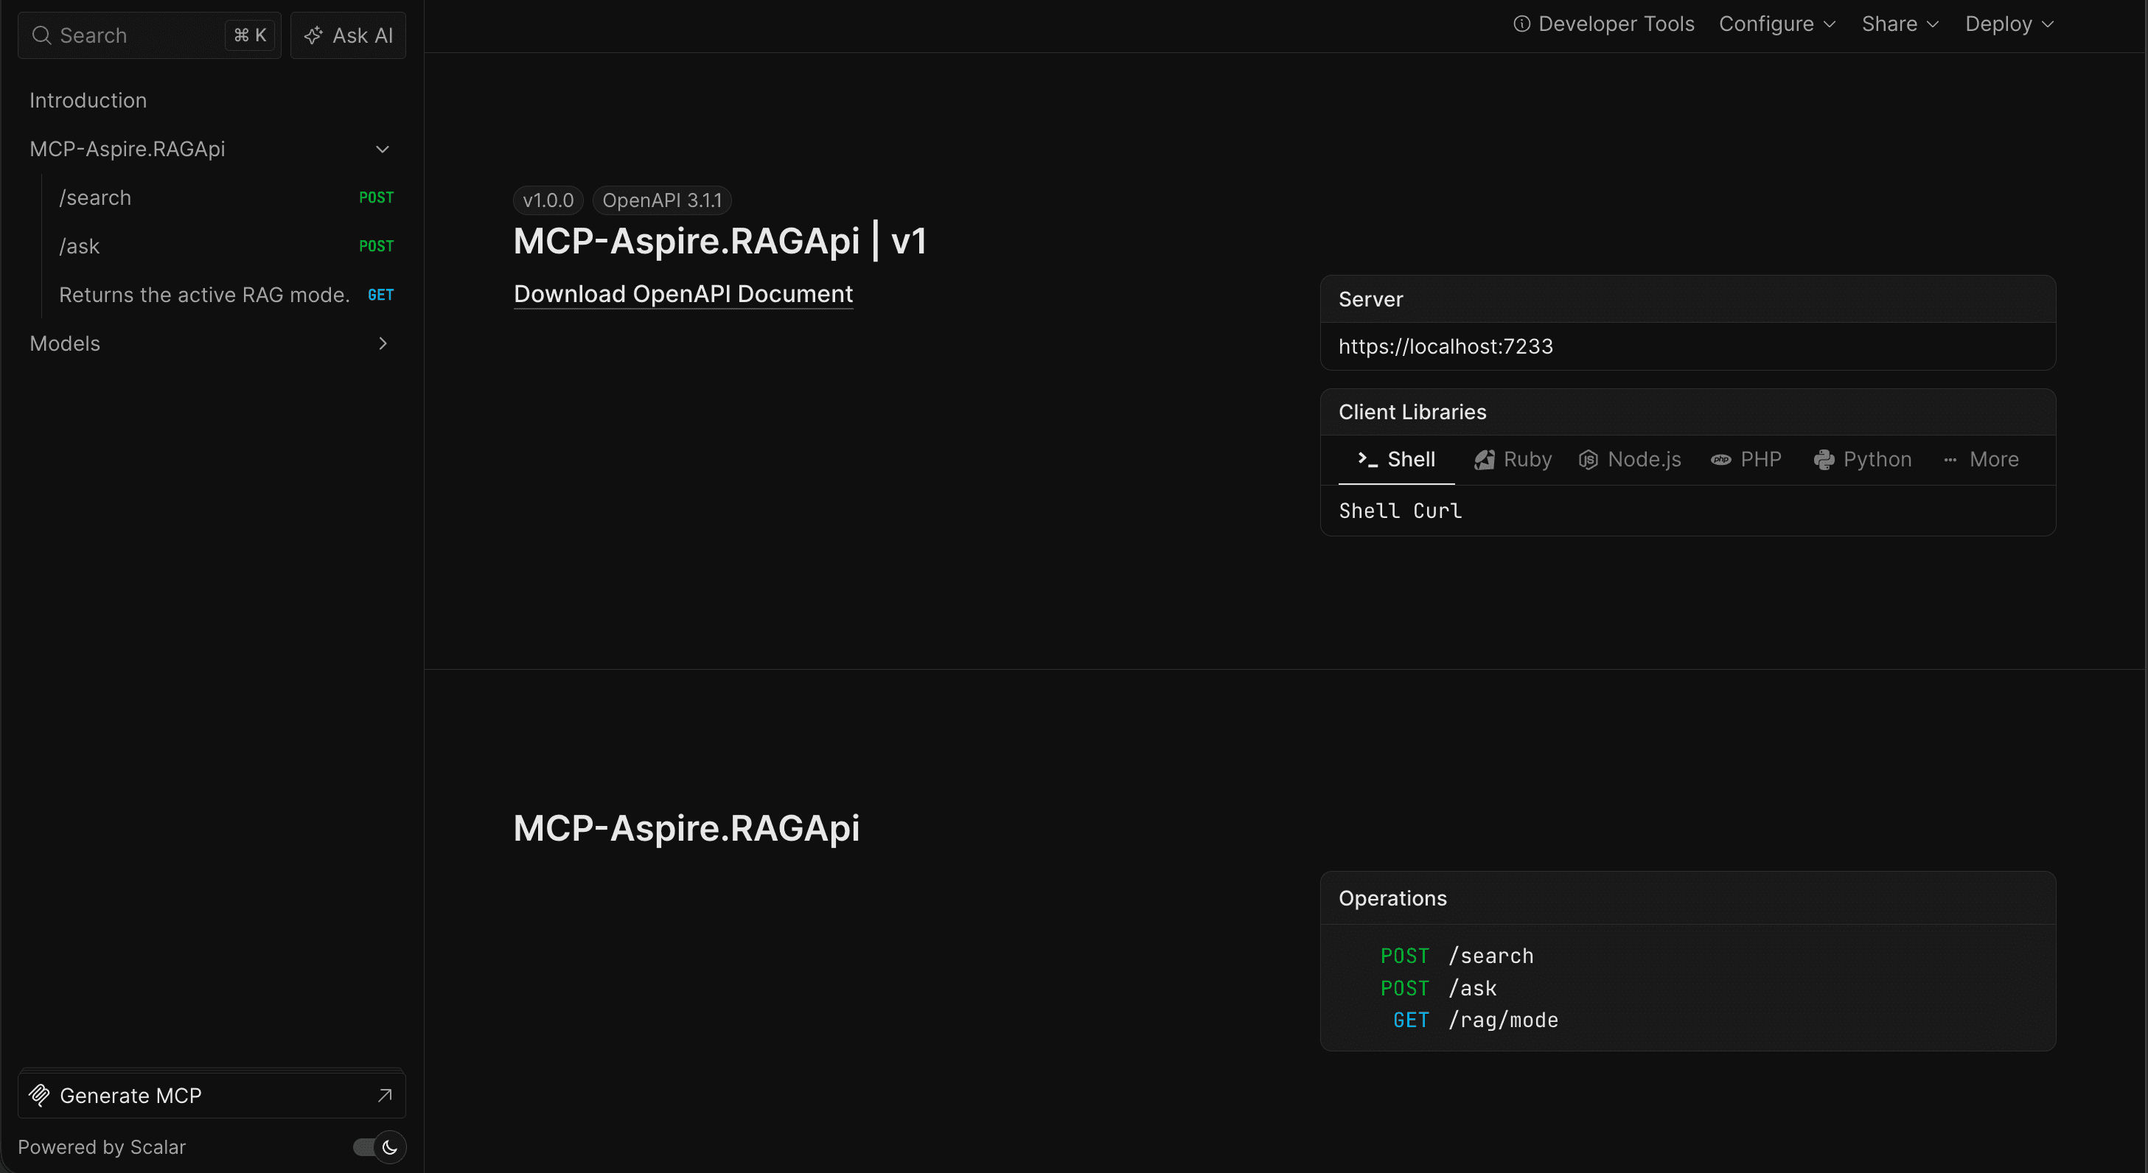Image resolution: width=2148 pixels, height=1173 pixels.
Task: Open the More client libraries tab
Action: pos(1981,459)
